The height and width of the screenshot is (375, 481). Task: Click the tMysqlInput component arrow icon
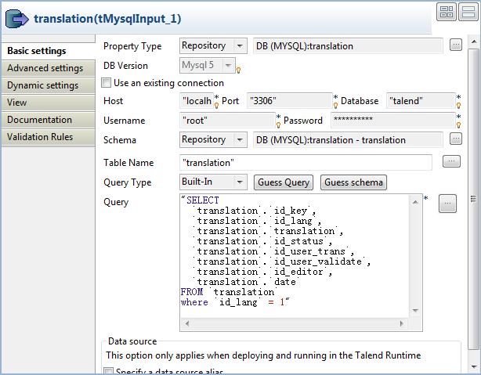tap(17, 17)
